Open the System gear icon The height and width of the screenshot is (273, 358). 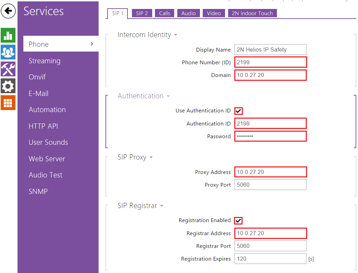(x=8, y=86)
